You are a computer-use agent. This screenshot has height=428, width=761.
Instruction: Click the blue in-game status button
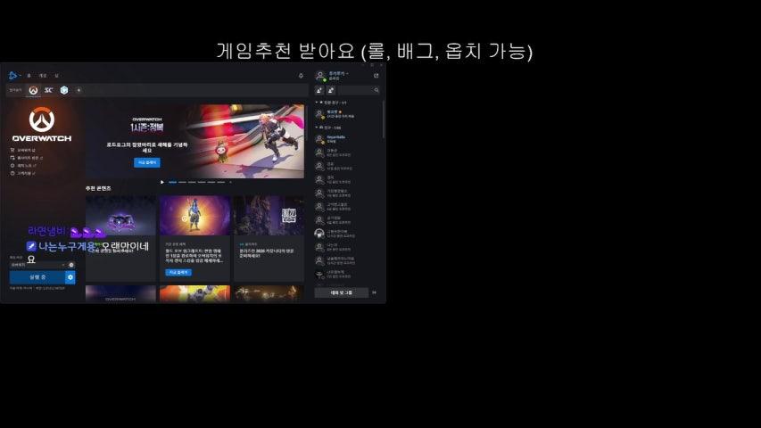(x=37, y=277)
